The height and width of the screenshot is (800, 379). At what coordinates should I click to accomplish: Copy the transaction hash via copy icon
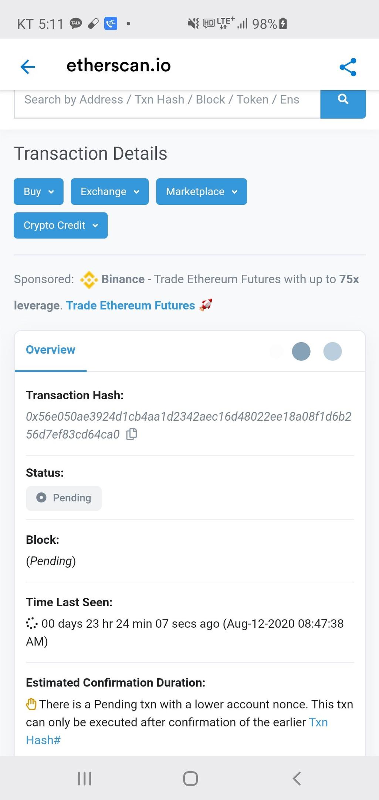pyautogui.click(x=132, y=434)
